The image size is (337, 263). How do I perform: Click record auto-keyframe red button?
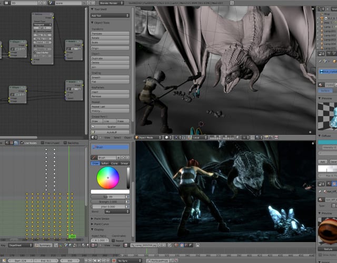coord(114,261)
